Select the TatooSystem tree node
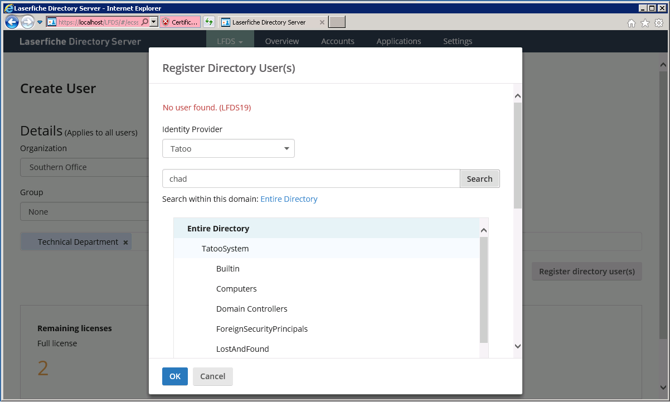The height and width of the screenshot is (402, 670). click(x=326, y=249)
